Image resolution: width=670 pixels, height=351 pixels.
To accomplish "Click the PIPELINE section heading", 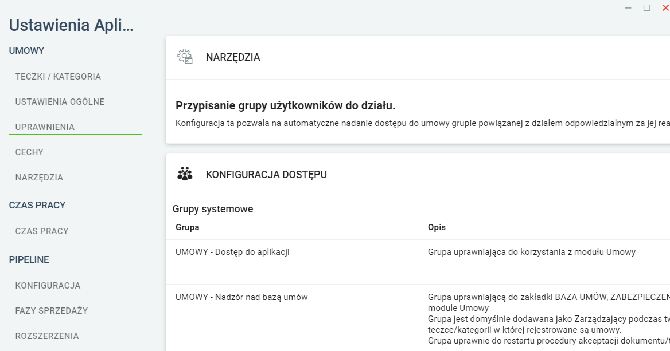I will [x=29, y=260].
